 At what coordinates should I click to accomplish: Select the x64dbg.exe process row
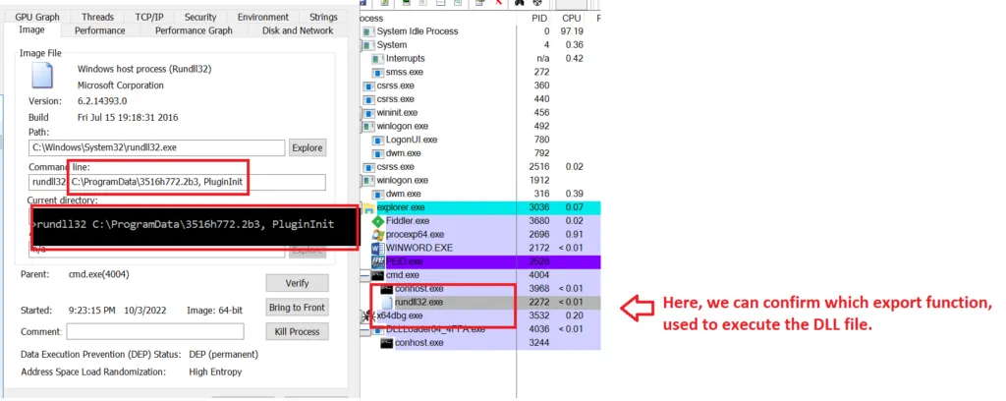click(481, 315)
